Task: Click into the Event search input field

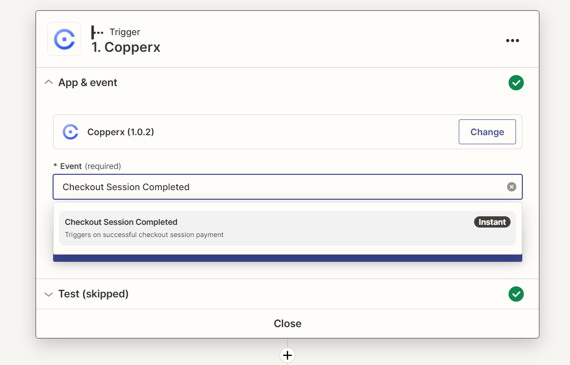Action: click(x=288, y=187)
